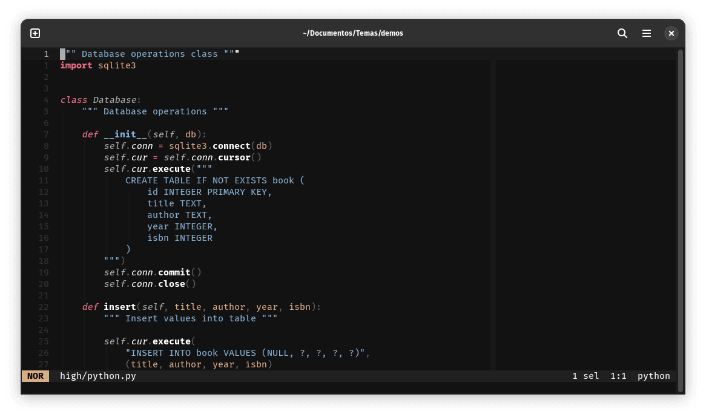
Task: Click the indented "Database operations" docstring under class
Action: (x=155, y=111)
